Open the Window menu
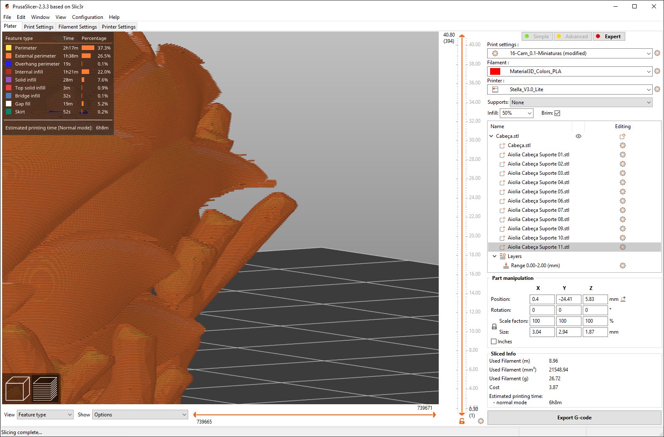The width and height of the screenshot is (664, 437). pos(40,17)
